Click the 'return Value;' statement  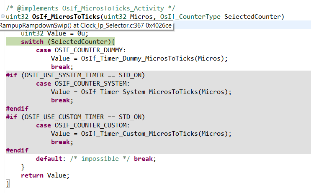[45, 175]
